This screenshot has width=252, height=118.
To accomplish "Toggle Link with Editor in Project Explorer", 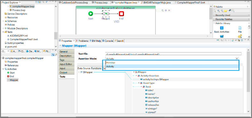I will [39, 3].
